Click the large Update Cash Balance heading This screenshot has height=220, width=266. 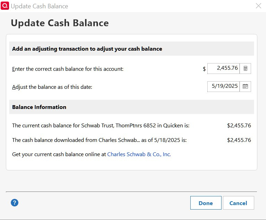(x=60, y=23)
